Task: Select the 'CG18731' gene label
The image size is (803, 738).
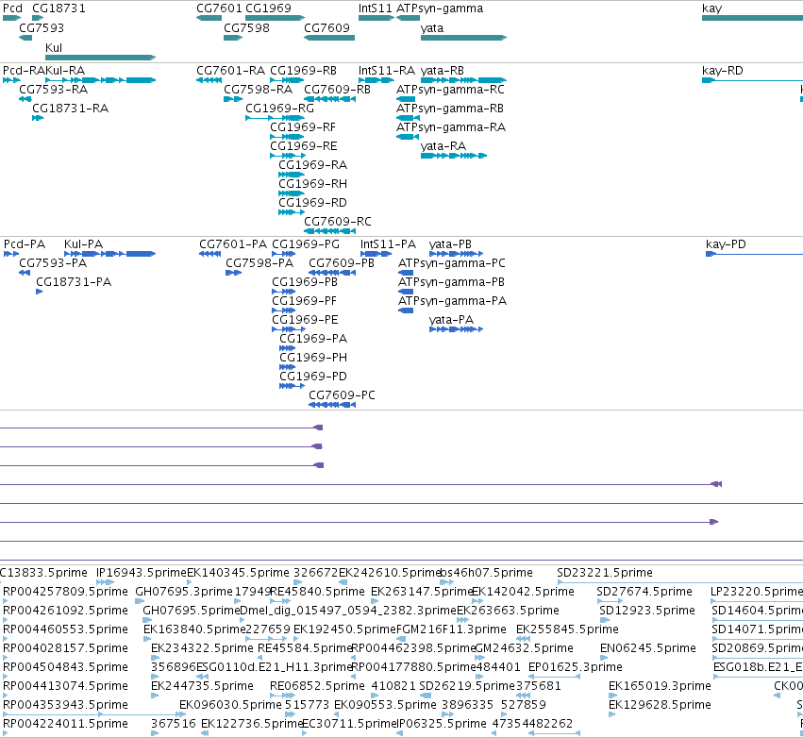Action: pyautogui.click(x=59, y=8)
